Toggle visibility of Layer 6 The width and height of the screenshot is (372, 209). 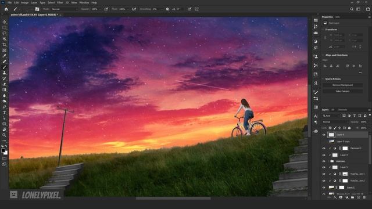324,135
